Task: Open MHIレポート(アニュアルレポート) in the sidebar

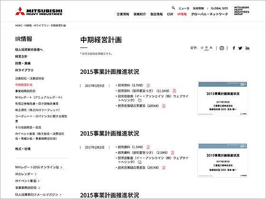Action: (38, 98)
